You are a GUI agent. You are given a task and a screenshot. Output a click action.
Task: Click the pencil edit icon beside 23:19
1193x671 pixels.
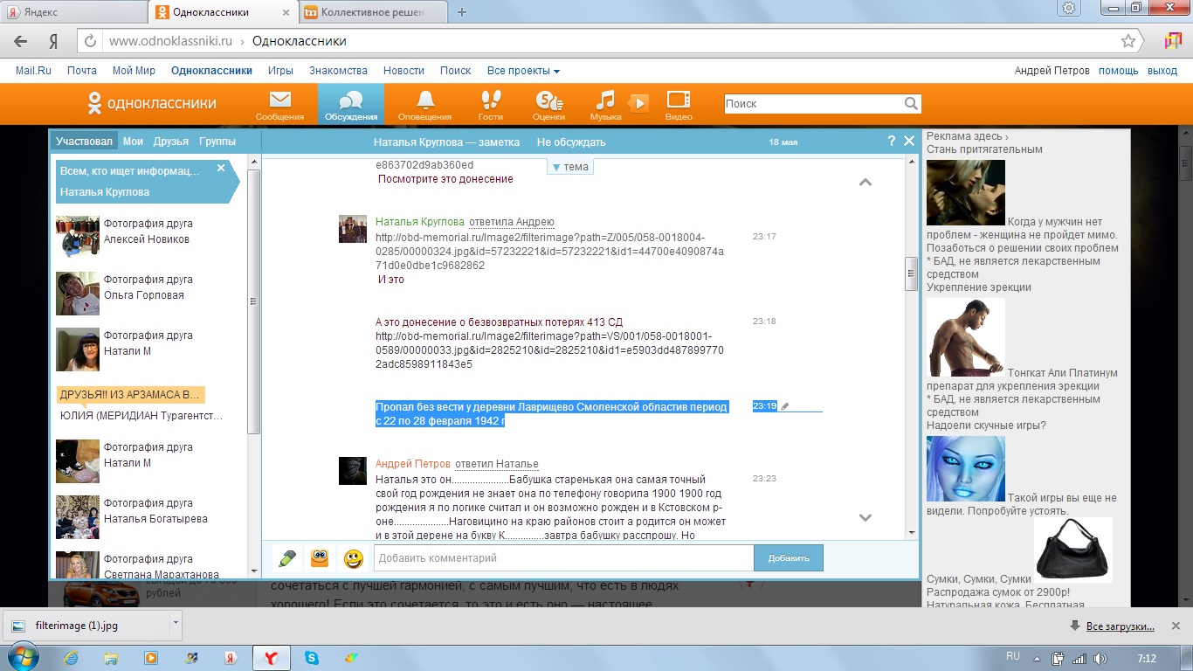785,406
